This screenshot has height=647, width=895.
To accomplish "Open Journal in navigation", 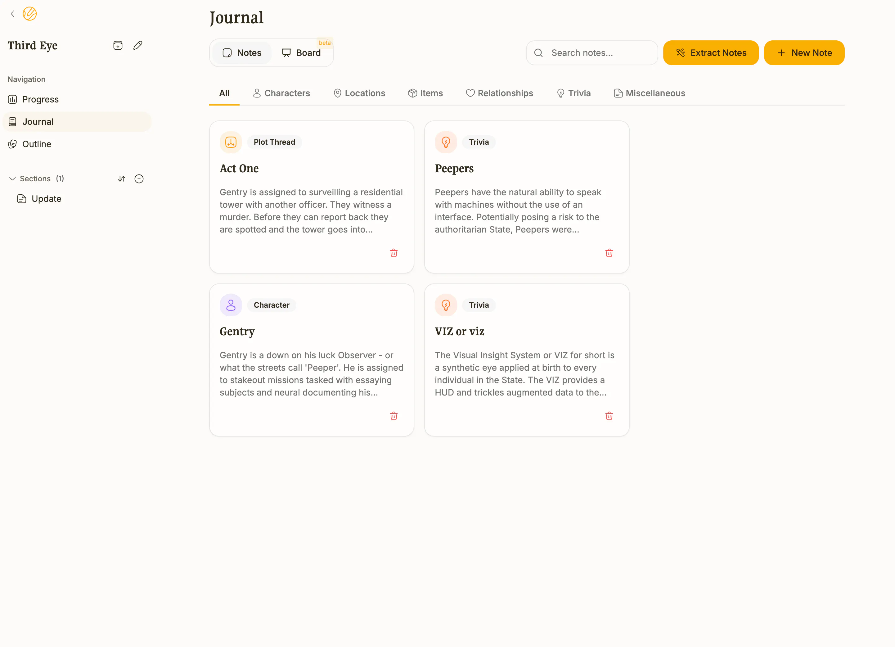I will (x=77, y=122).
